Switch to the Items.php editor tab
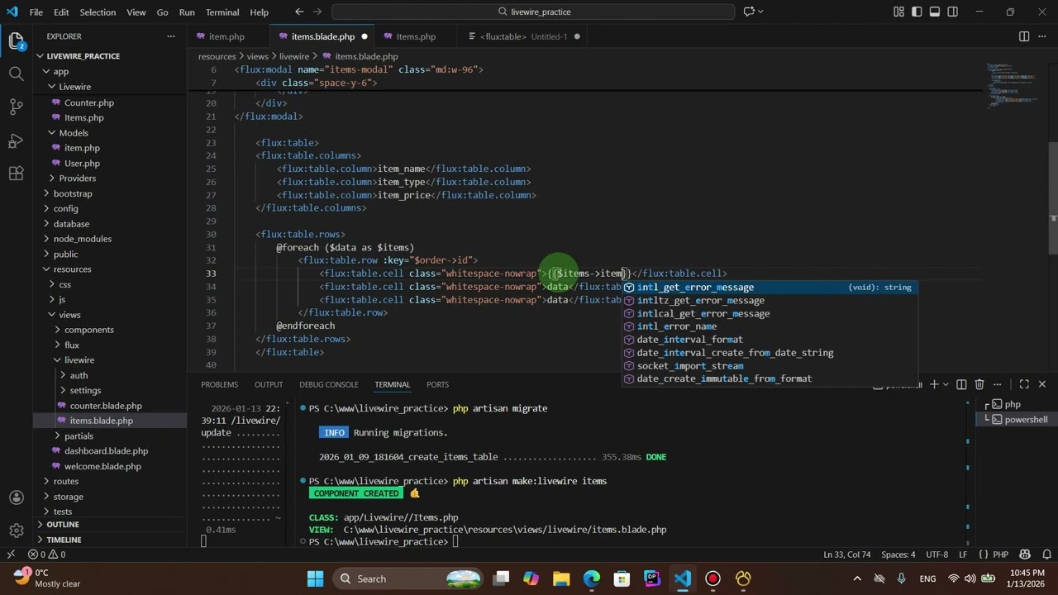This screenshot has width=1058, height=595. click(416, 36)
